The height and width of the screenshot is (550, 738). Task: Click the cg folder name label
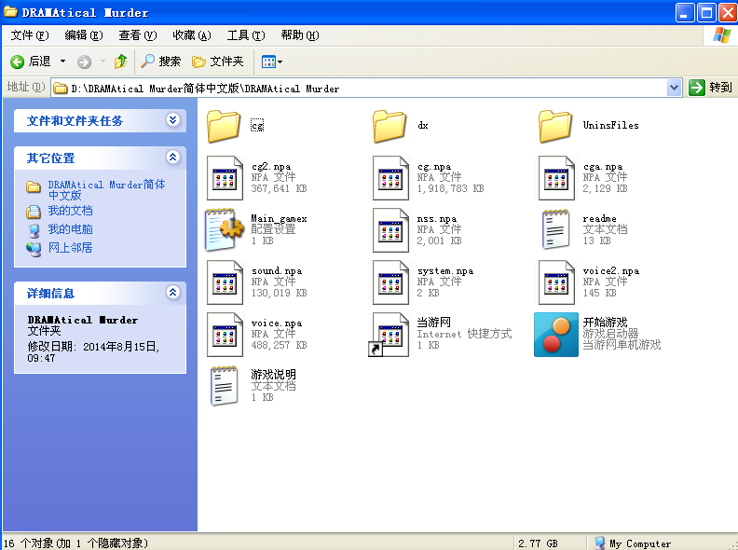click(257, 125)
